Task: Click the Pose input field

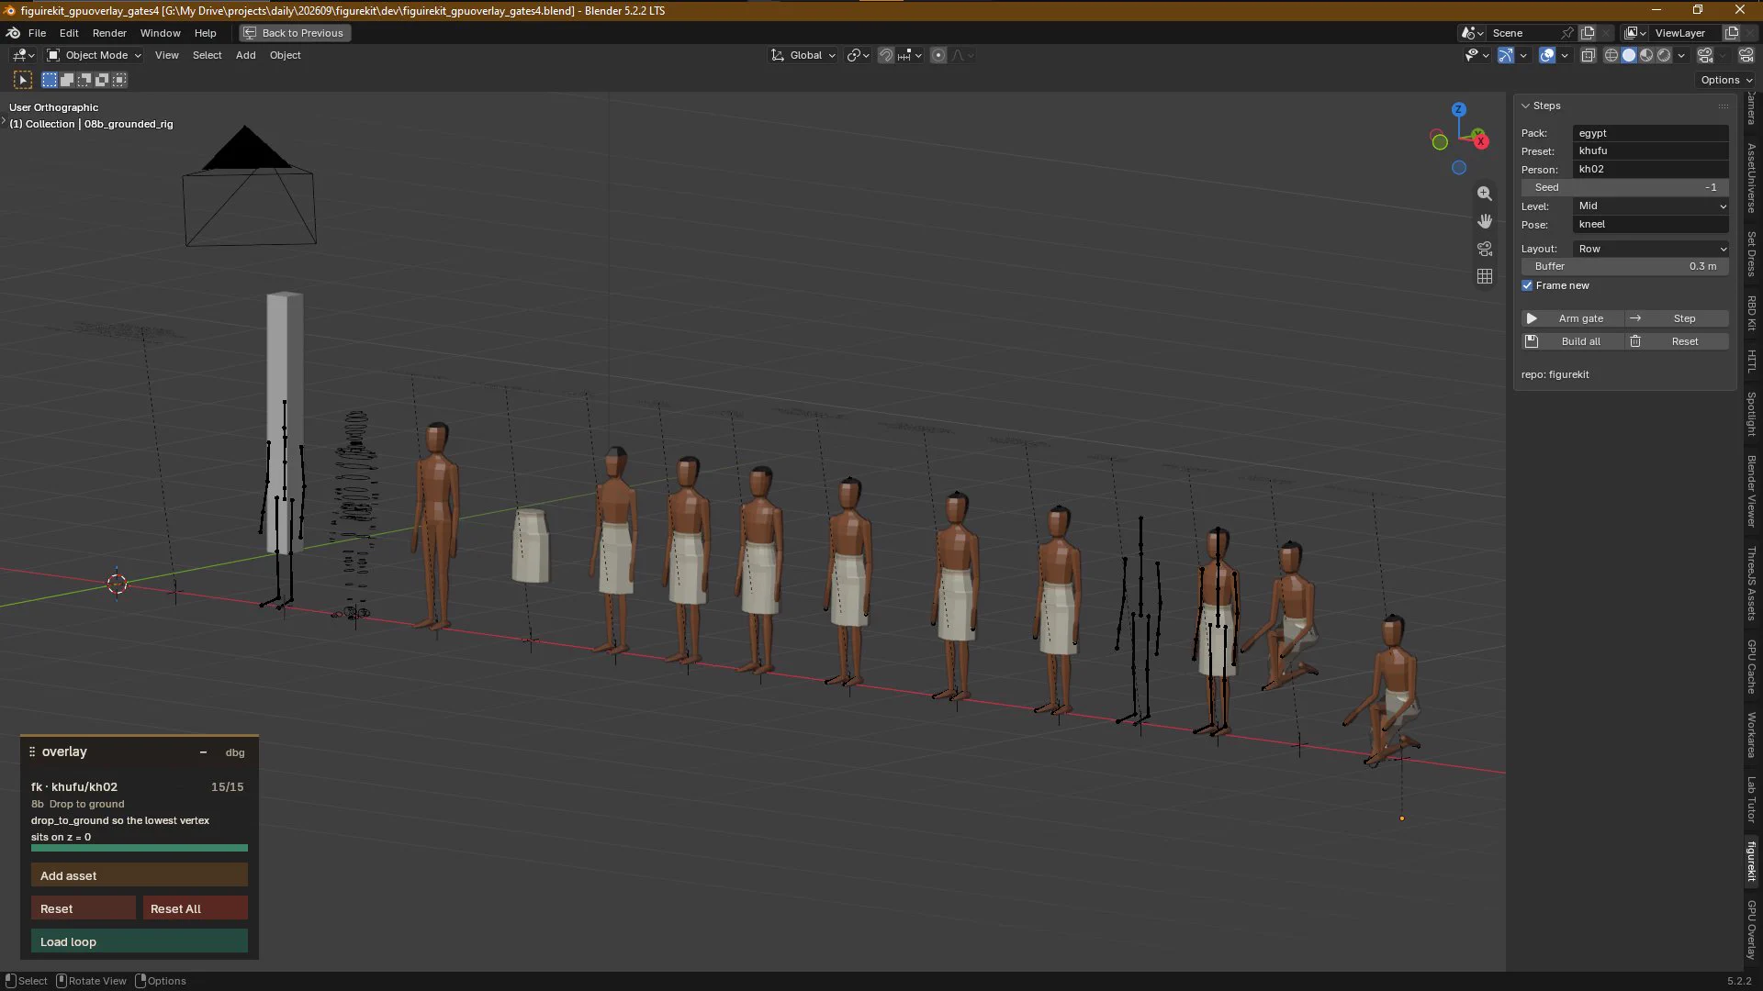Action: 1651,224
